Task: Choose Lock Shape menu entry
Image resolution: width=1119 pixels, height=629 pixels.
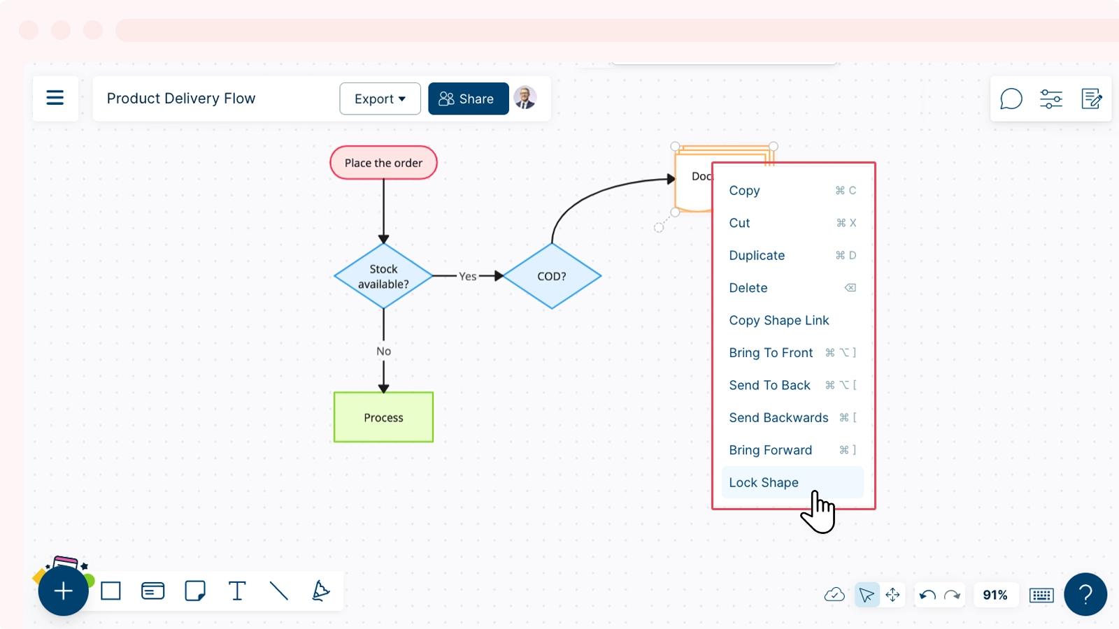Action: (x=792, y=482)
